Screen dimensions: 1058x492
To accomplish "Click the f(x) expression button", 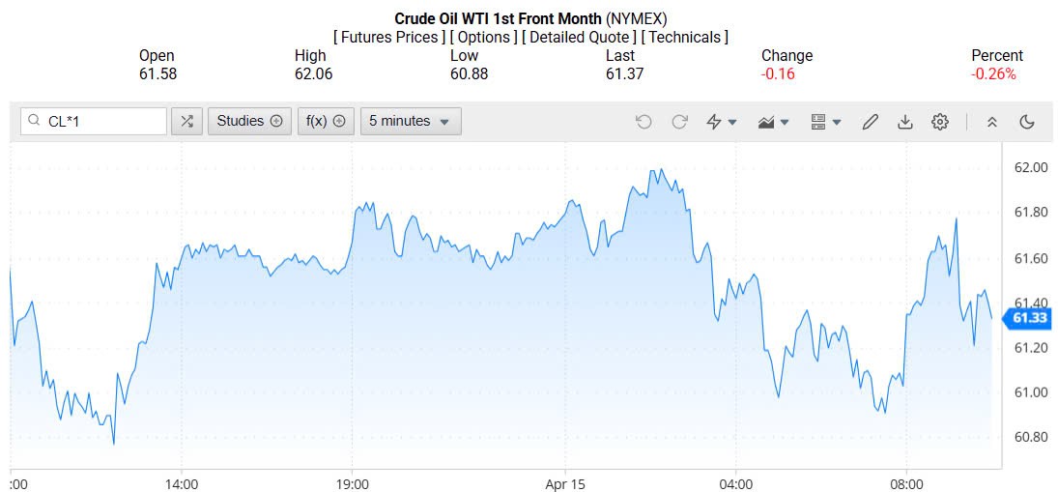I will pyautogui.click(x=327, y=121).
